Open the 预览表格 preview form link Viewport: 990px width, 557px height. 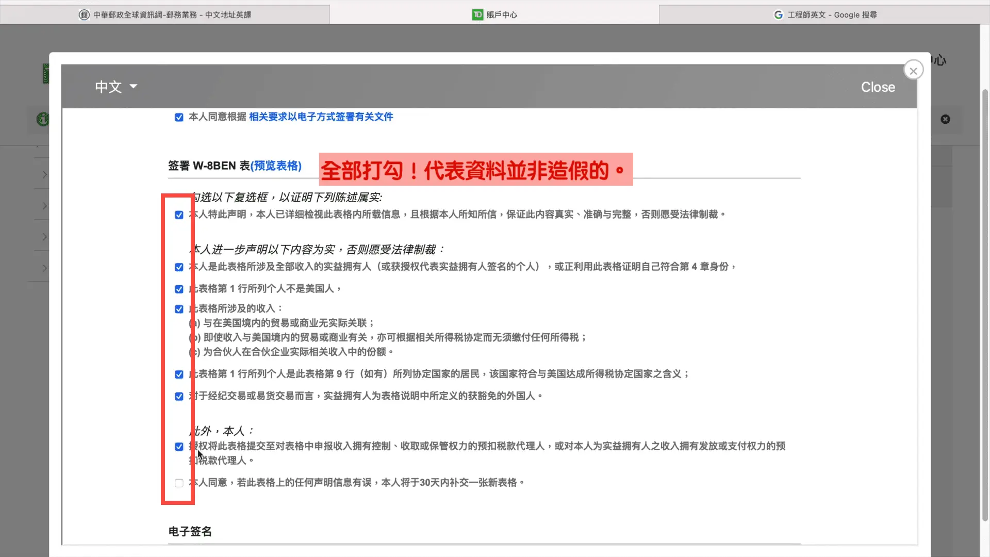[x=276, y=166]
